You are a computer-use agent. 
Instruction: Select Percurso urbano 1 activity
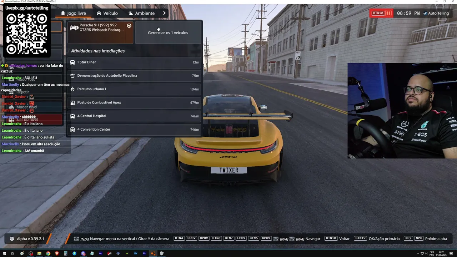pos(134,89)
